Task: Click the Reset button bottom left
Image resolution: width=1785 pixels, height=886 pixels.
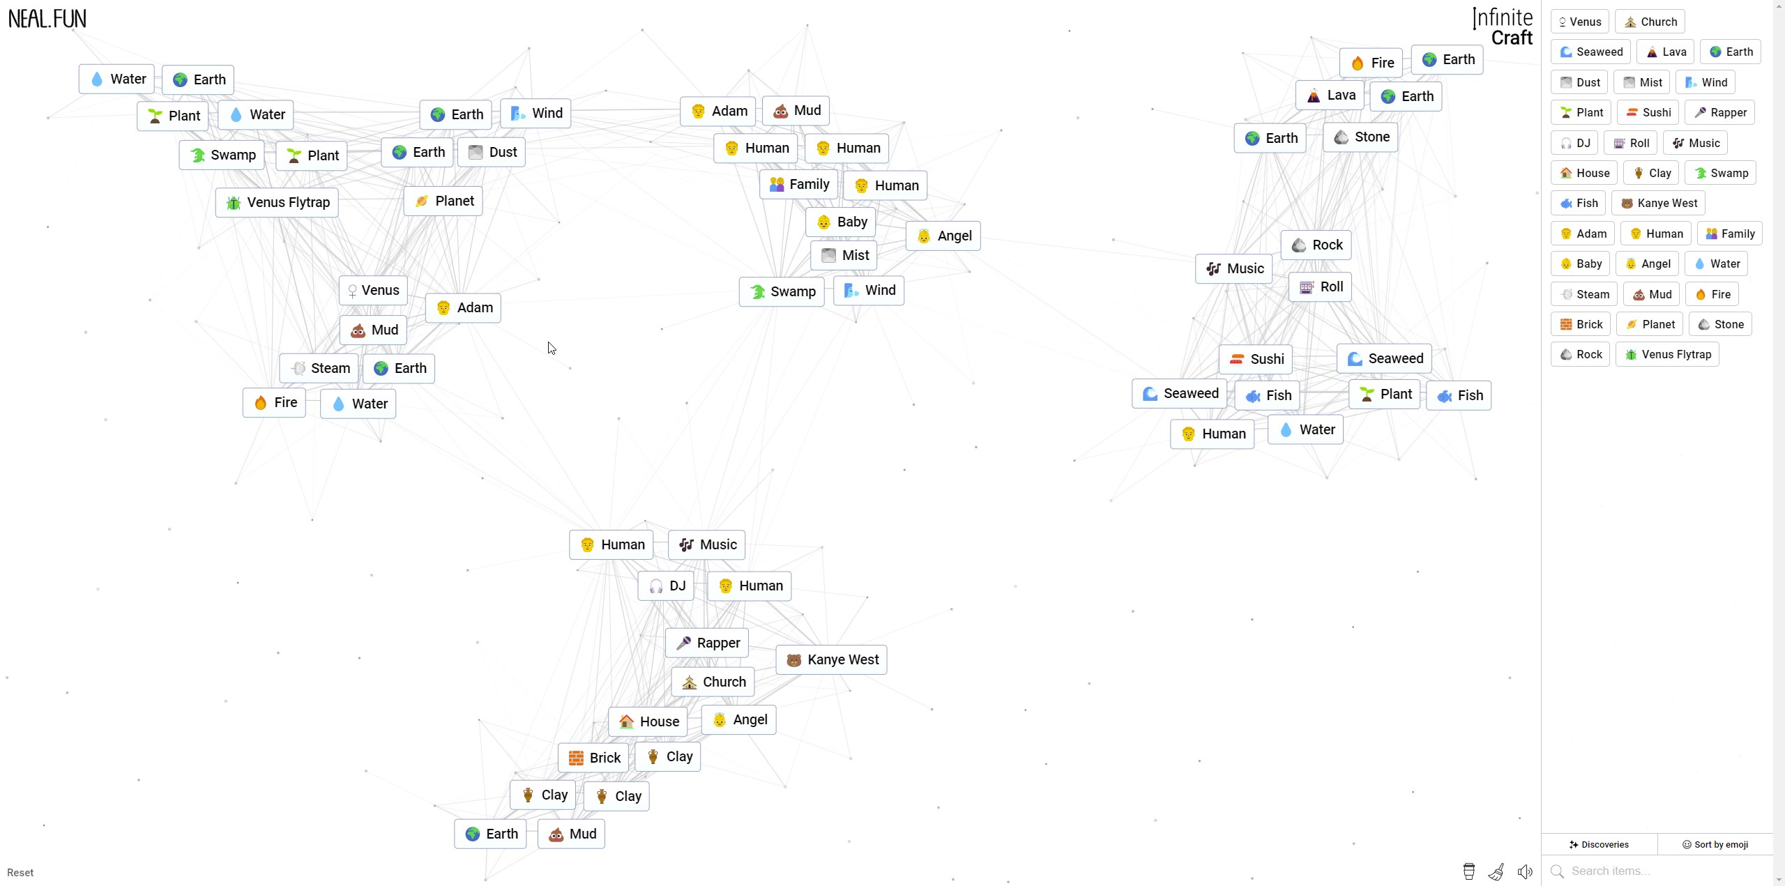Action: click(x=20, y=871)
